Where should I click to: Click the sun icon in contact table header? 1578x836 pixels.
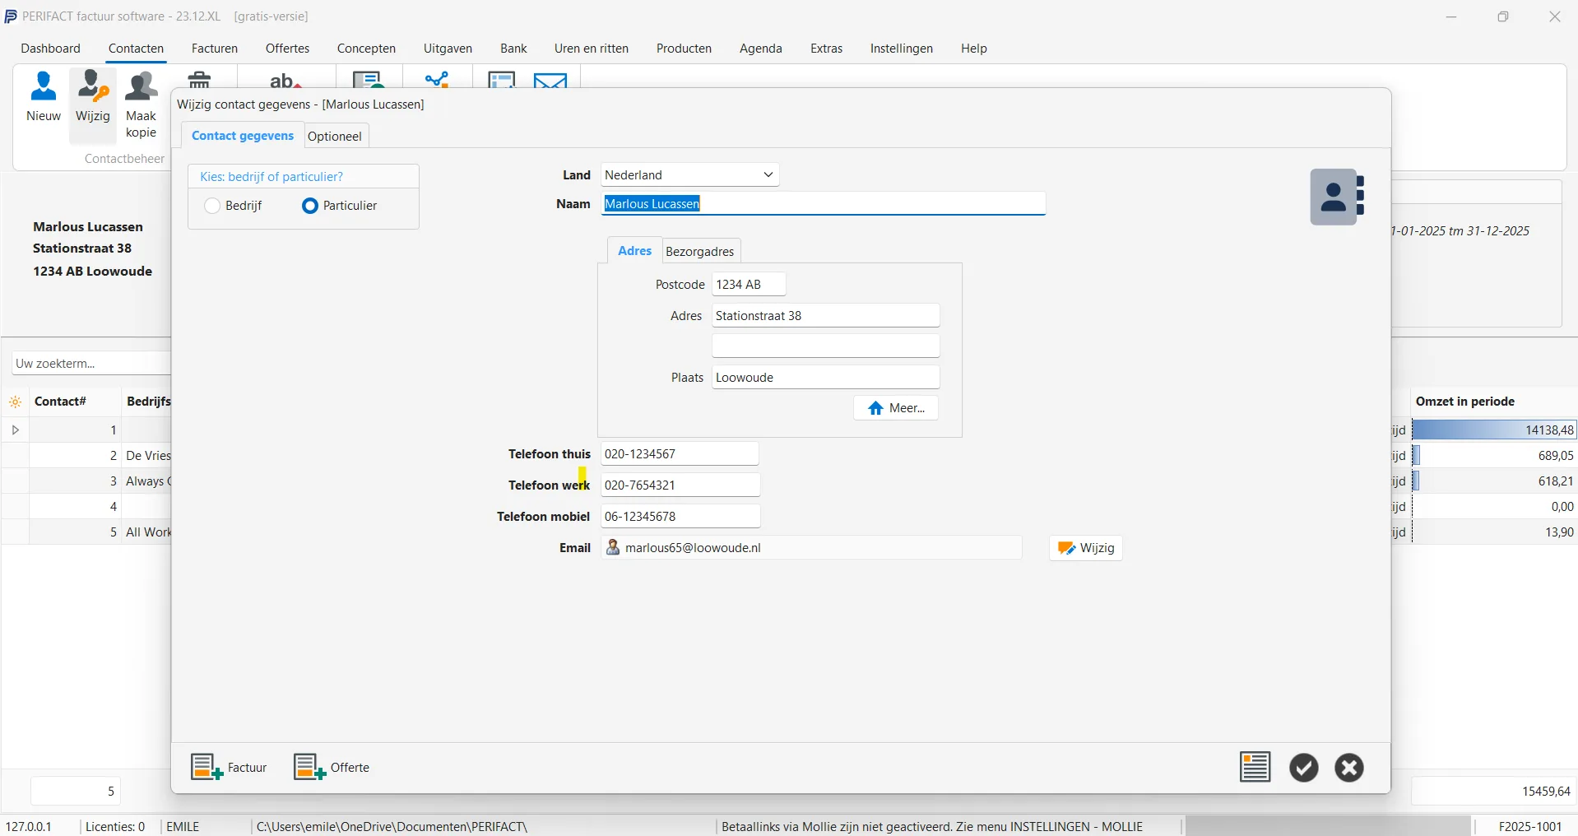pos(15,402)
